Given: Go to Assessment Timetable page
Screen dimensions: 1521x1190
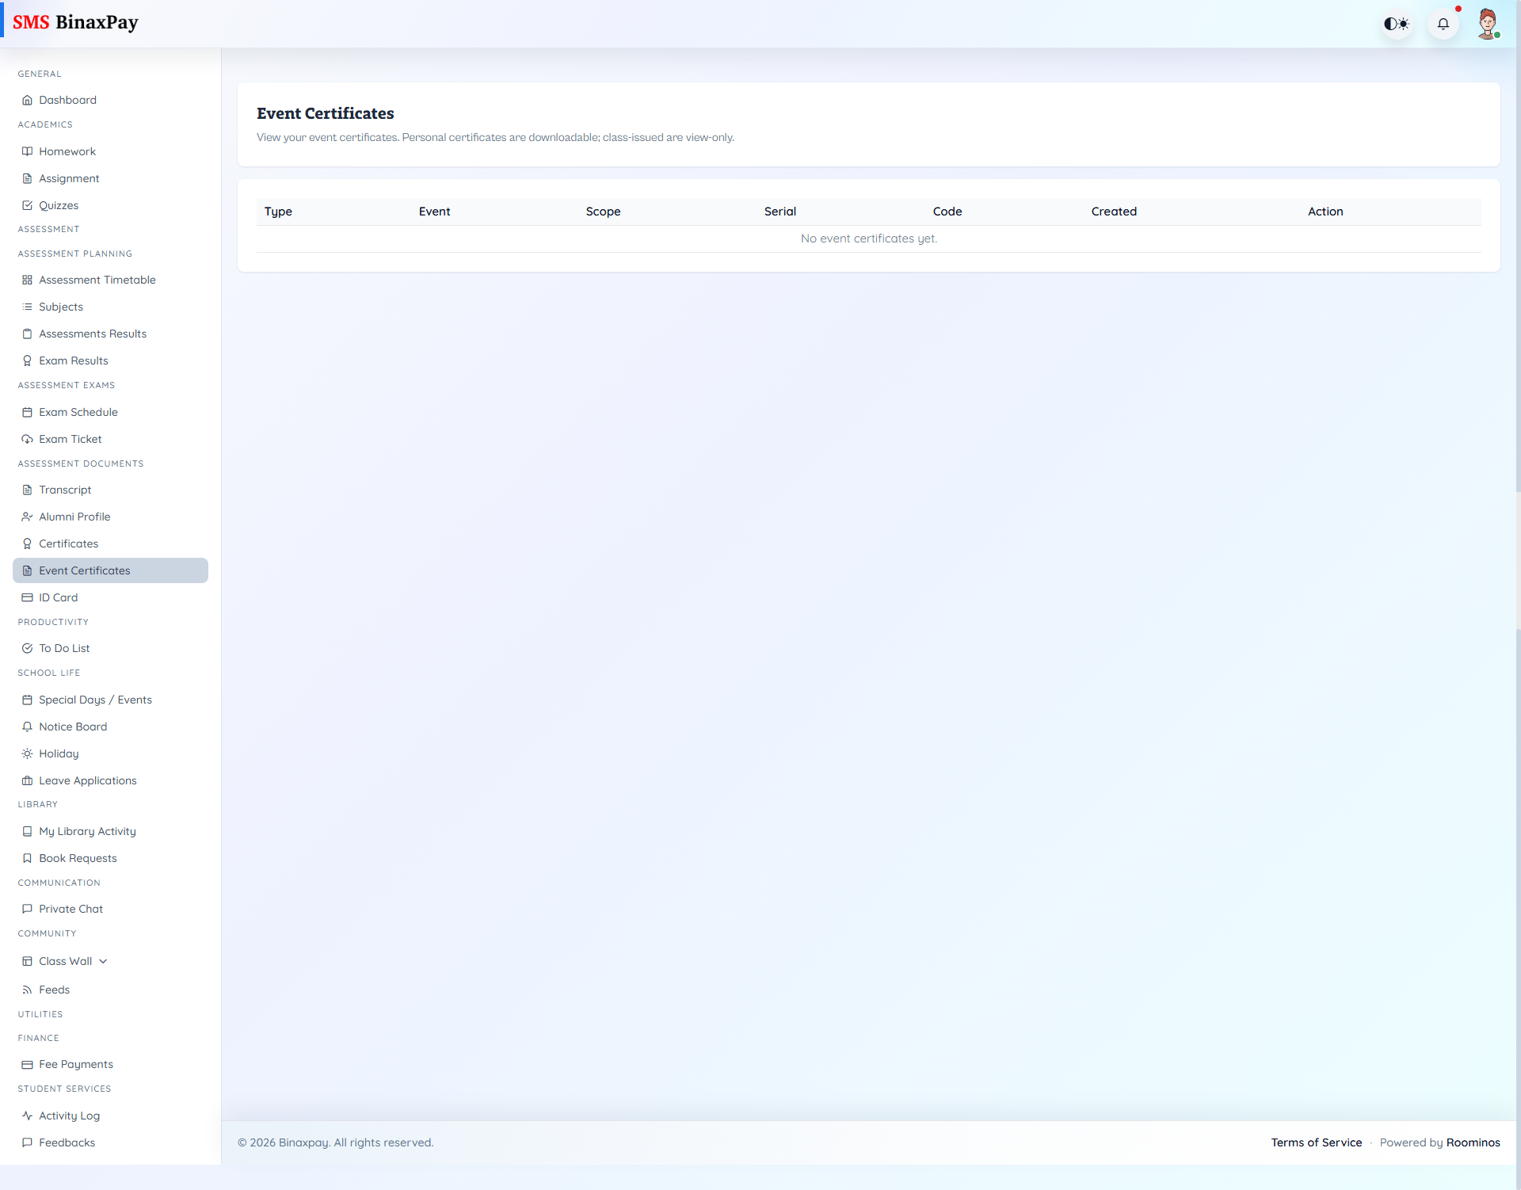Looking at the screenshot, I should [x=97, y=280].
